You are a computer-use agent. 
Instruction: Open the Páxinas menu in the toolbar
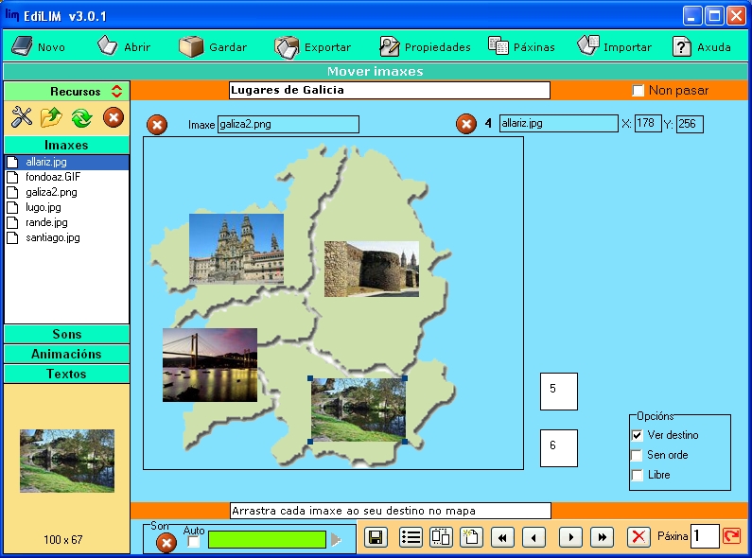(521, 46)
